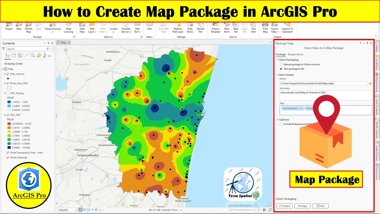380x214 pixels.
Task: Toggle World_Hillshade layer checkbox
Action: (8, 158)
